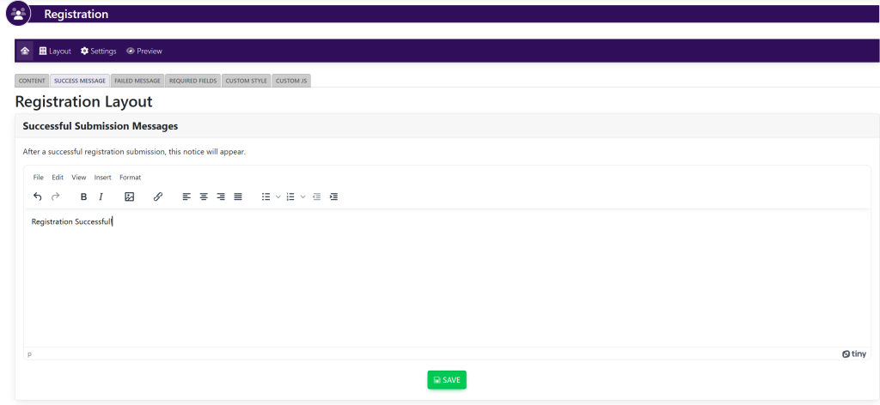Click the home icon in navigation bar
The width and height of the screenshot is (880, 405).
click(x=25, y=51)
